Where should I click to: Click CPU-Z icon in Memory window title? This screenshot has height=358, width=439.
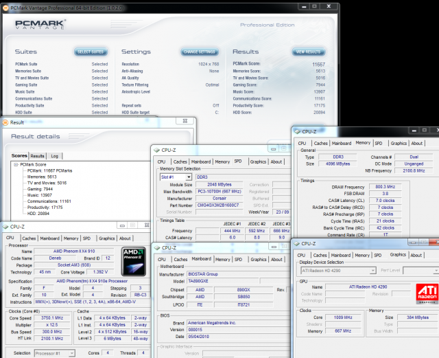(x=297, y=131)
